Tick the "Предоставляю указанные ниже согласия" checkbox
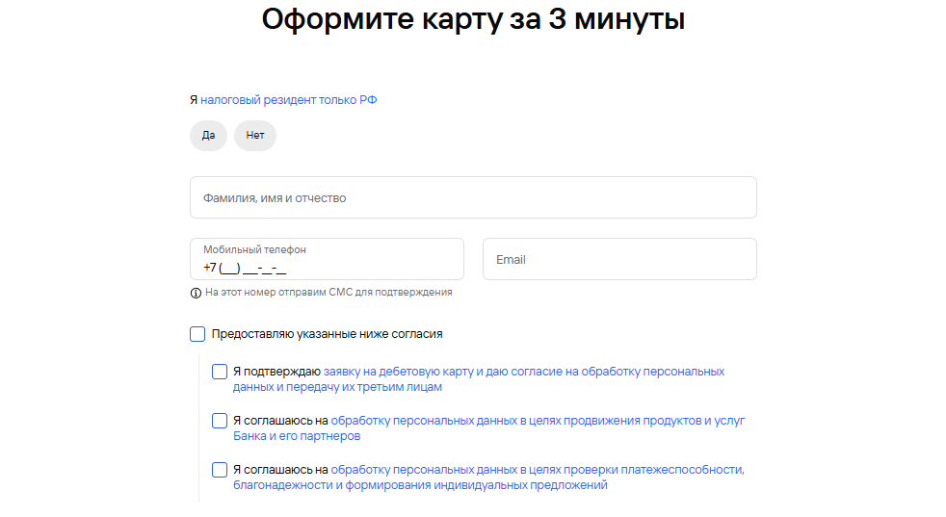Image resolution: width=946 pixels, height=517 pixels. tap(197, 334)
